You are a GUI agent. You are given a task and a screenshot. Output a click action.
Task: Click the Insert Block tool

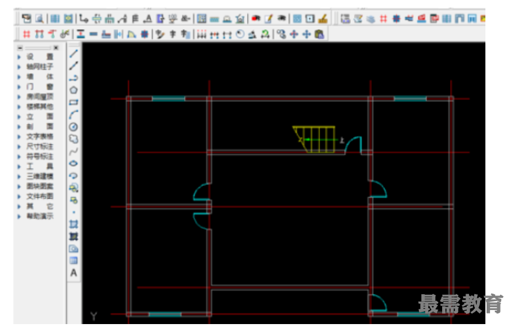pos(74,188)
